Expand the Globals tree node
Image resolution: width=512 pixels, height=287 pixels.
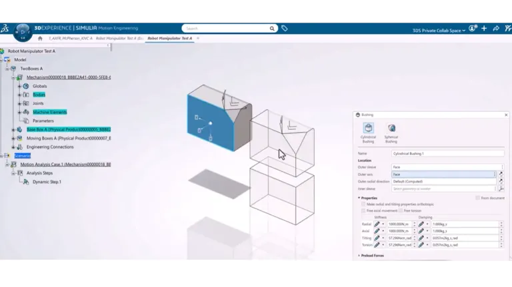[x=19, y=86]
